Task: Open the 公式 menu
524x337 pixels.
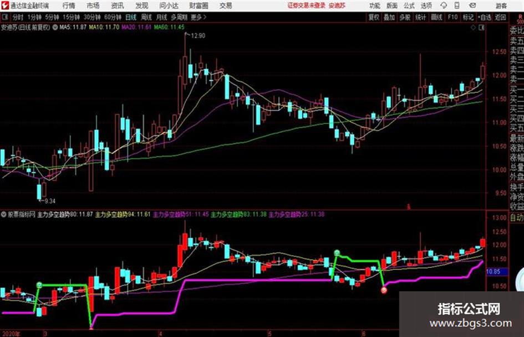Action: [x=409, y=6]
